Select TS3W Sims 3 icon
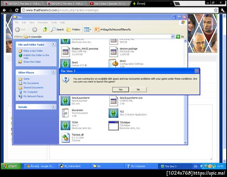227x177 pixels. pyautogui.click(x=65, y=125)
